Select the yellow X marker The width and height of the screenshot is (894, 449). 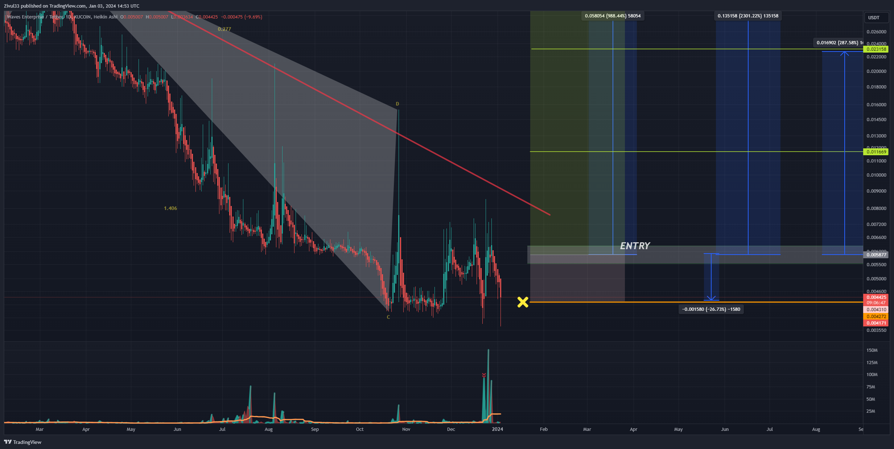(x=523, y=302)
